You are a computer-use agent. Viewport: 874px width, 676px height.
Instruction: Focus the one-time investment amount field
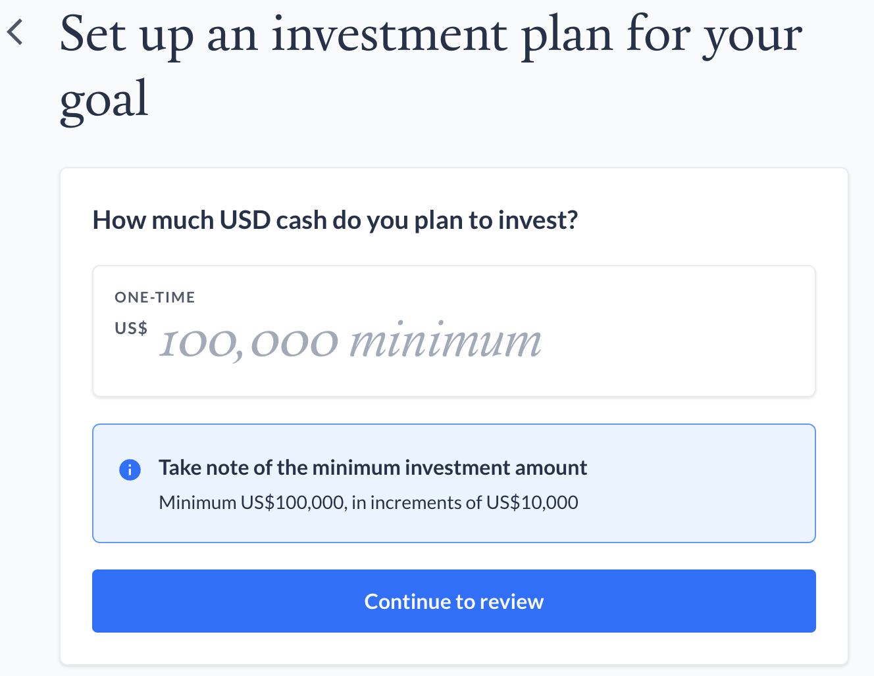[x=454, y=331]
